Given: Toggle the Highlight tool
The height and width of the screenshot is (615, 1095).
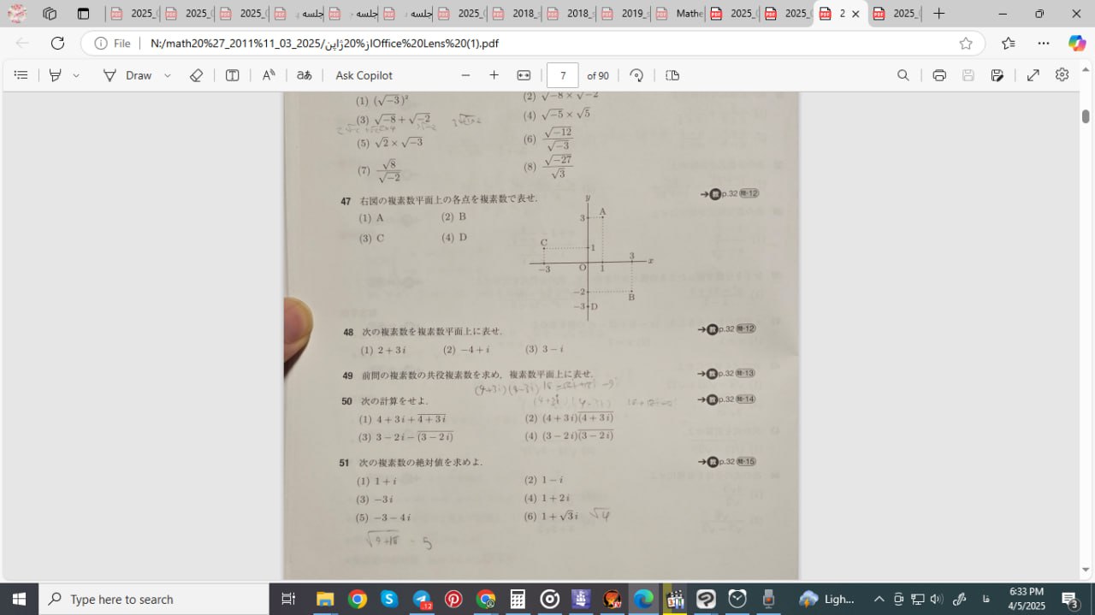Looking at the screenshot, I should 56,75.
